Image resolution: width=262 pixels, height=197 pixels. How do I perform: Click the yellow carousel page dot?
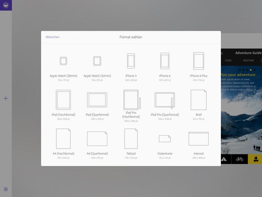251,70
